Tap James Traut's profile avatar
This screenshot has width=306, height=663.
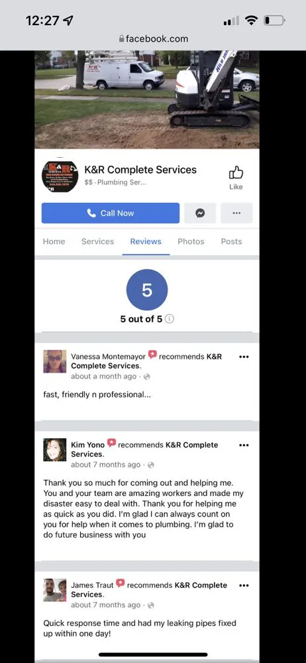coord(55,590)
